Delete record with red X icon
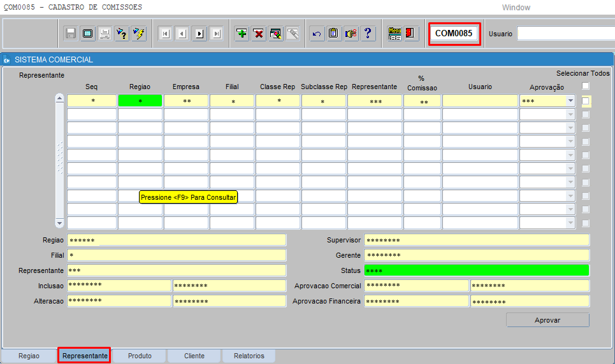 [259, 34]
